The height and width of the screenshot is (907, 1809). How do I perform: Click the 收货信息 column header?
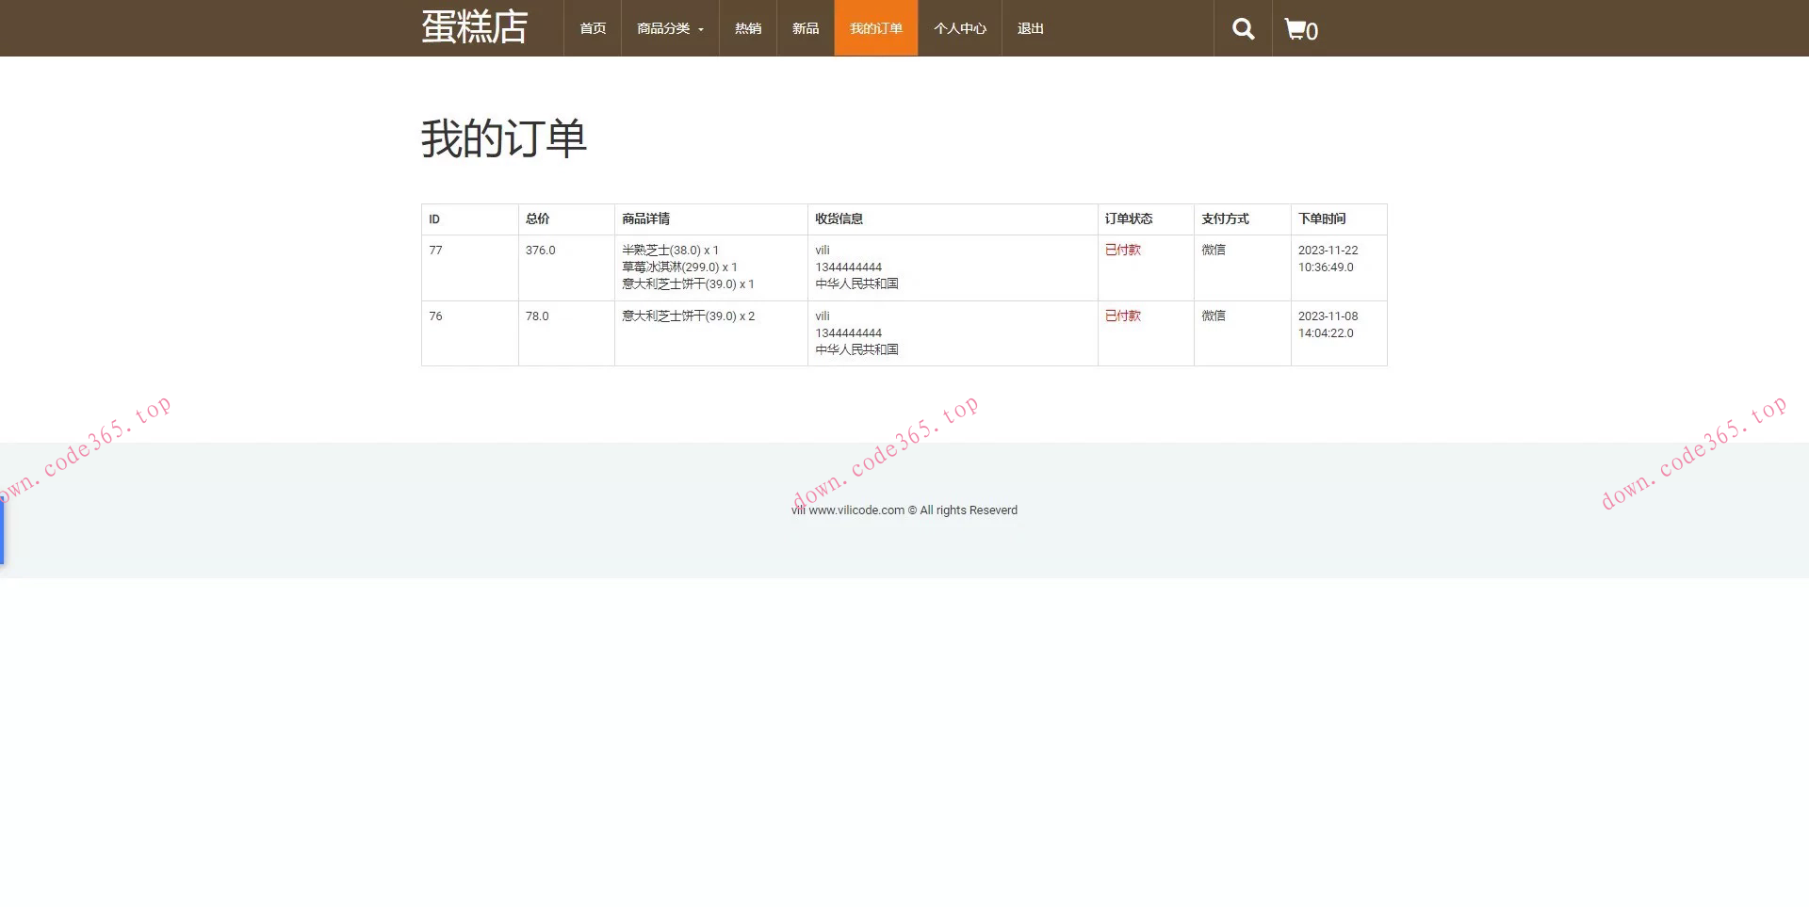pos(839,219)
